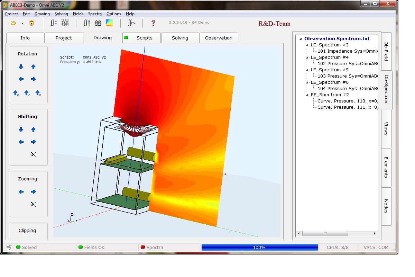Collapse the LE_Spectrum #3 tree node
The image size is (415, 277).
pos(307,45)
